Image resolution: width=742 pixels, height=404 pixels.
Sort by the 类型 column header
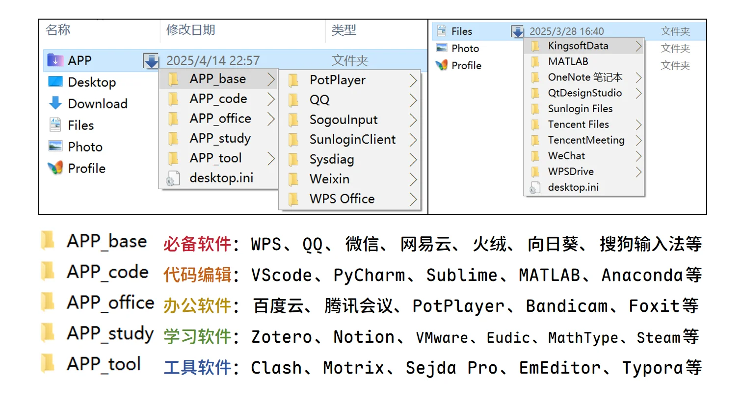point(344,30)
